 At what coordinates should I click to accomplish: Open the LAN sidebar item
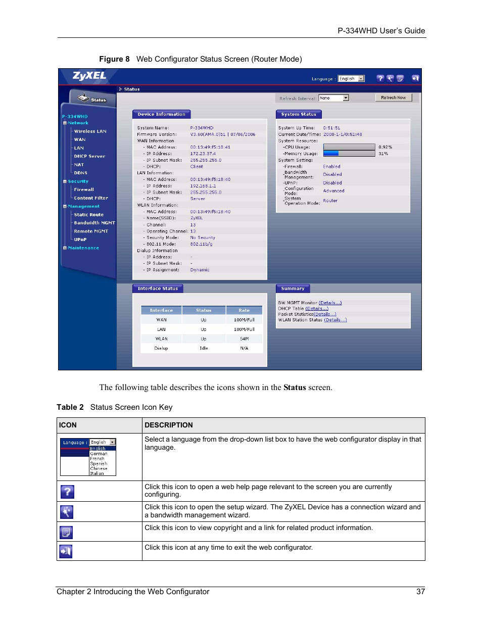click(79, 148)
